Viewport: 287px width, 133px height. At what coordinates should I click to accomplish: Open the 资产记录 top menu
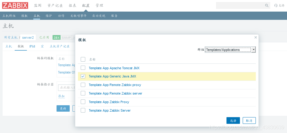(55, 5)
